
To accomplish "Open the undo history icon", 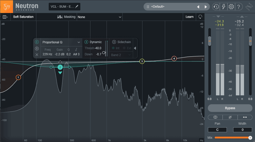I will coord(216,7).
